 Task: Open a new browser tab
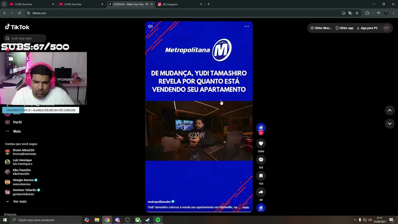coord(208,4)
